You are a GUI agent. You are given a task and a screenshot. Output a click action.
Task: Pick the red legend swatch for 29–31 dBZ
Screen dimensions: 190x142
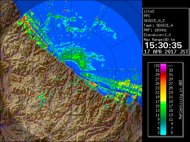click(x=163, y=75)
